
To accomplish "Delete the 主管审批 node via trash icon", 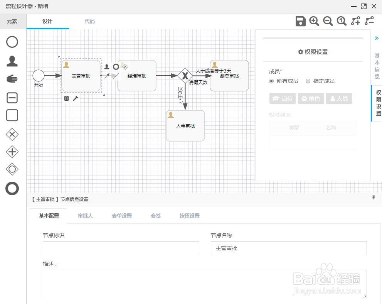I will tap(66, 98).
